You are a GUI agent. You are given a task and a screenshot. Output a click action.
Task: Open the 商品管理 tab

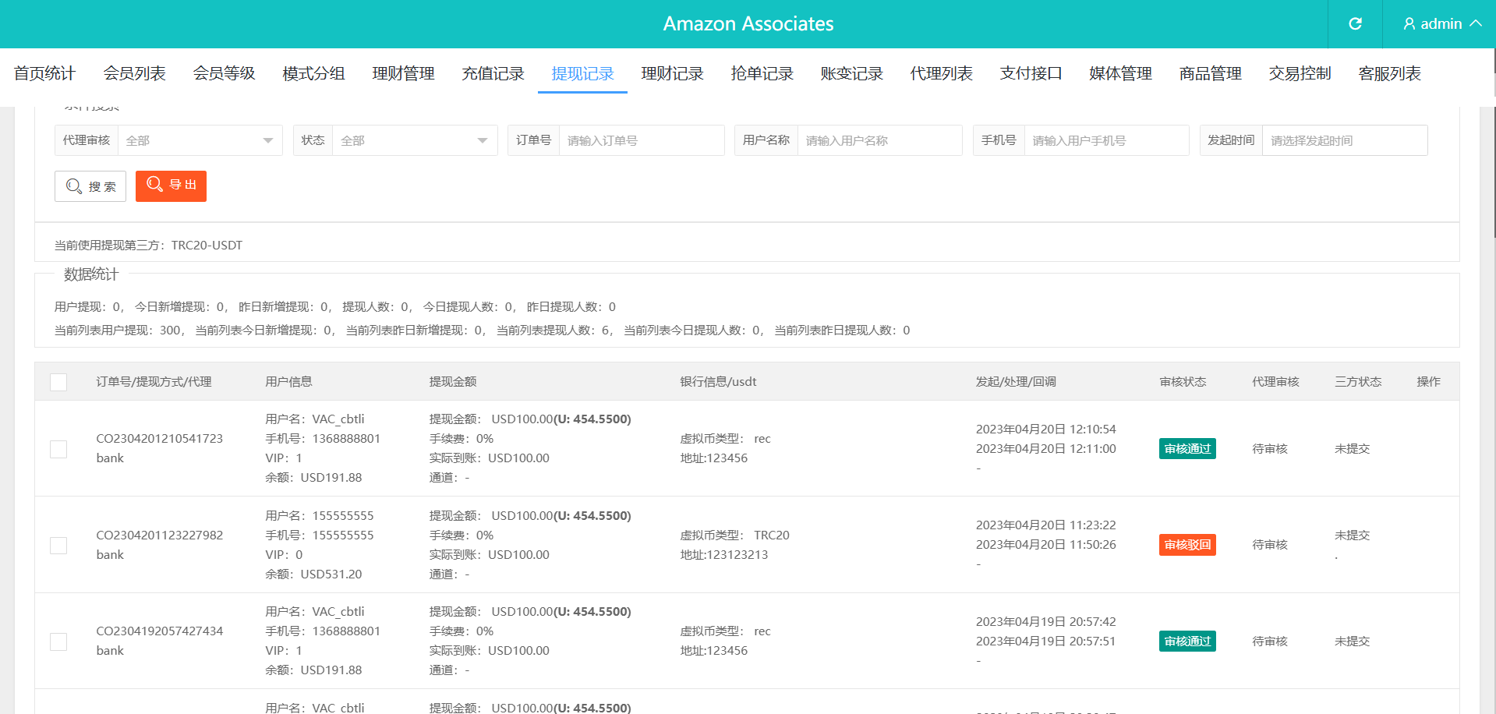(x=1210, y=73)
